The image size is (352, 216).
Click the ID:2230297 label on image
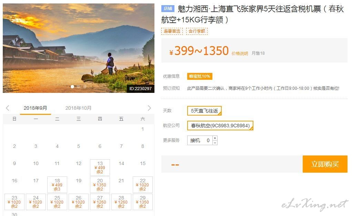tap(141, 88)
